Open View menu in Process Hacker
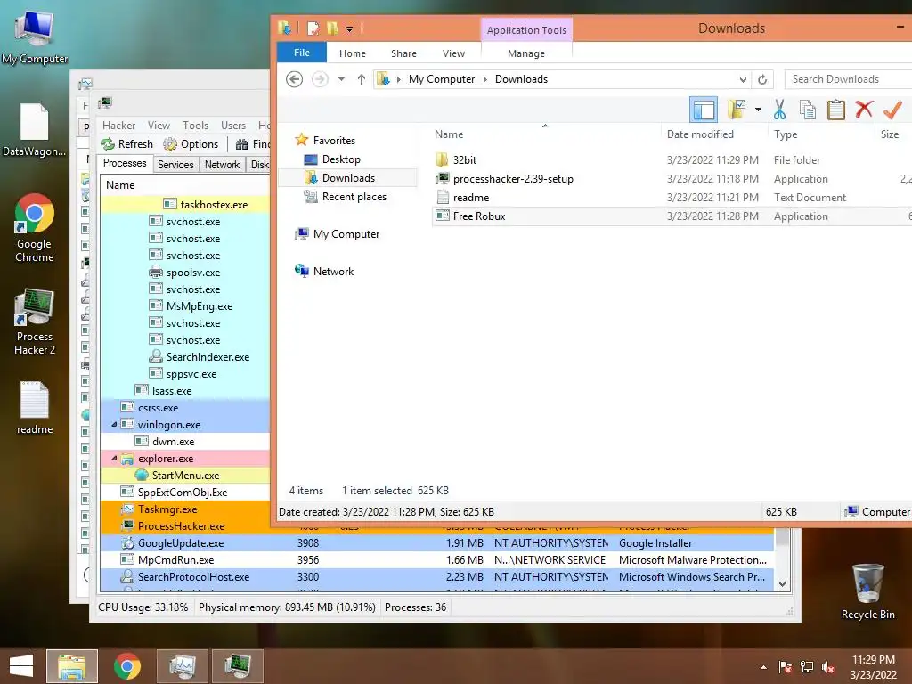 (x=159, y=125)
